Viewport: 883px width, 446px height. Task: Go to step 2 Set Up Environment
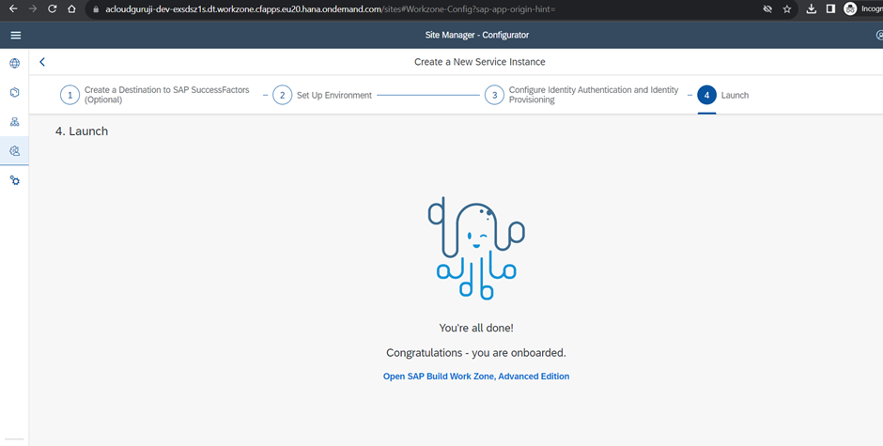[x=282, y=95]
